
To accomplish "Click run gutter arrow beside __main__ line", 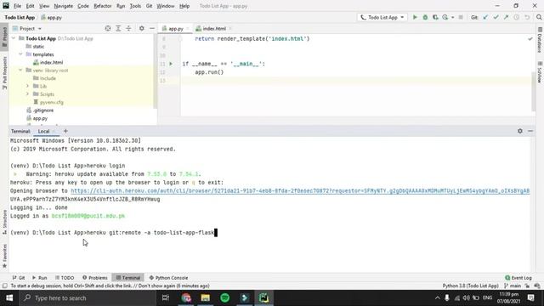I will click(x=171, y=64).
